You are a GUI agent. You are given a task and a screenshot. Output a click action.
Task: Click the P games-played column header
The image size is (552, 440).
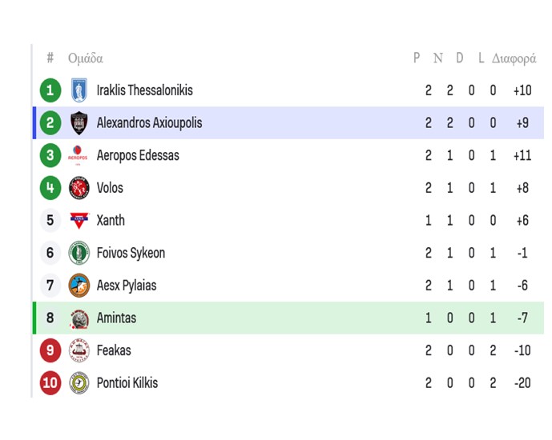pos(417,58)
